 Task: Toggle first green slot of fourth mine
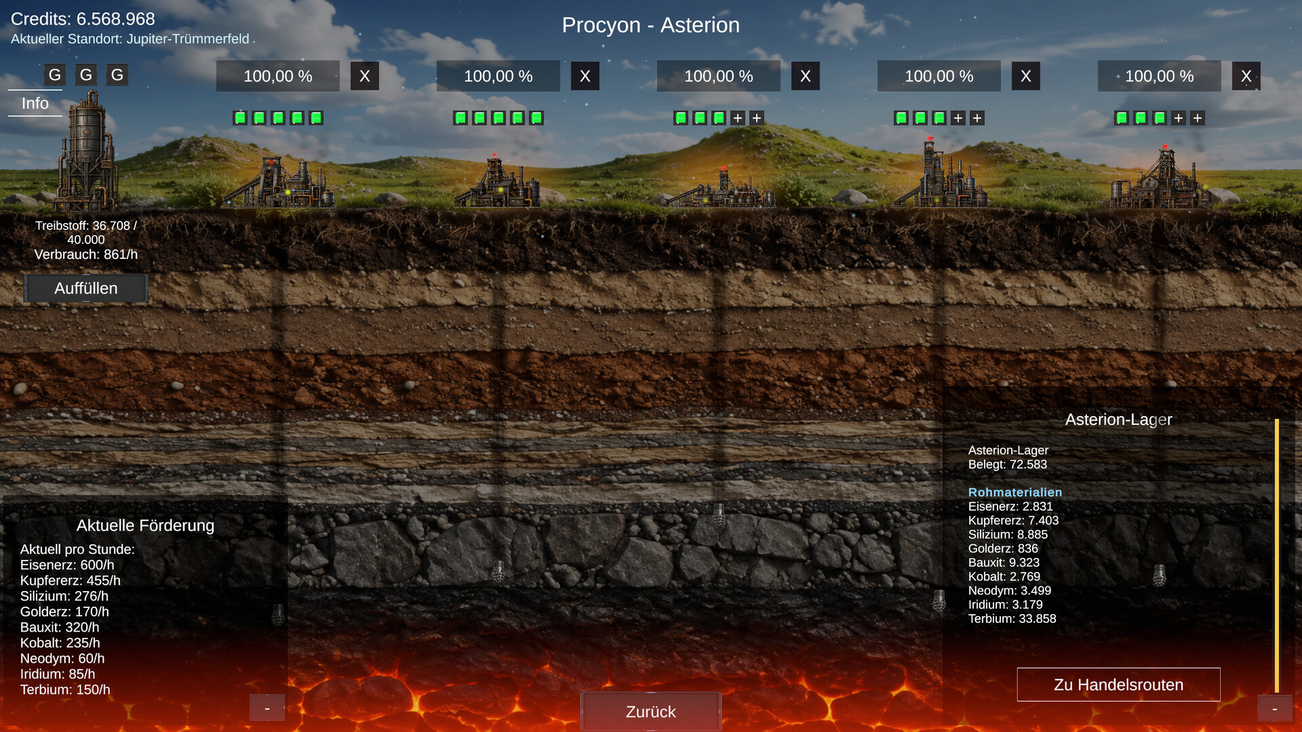point(901,118)
